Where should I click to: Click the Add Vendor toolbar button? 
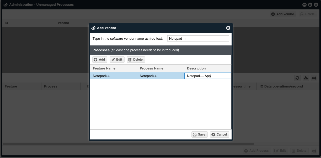click(x=283, y=14)
